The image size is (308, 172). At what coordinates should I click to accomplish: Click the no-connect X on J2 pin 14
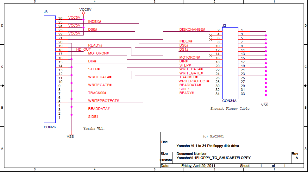pyautogui.click(x=211, y=55)
